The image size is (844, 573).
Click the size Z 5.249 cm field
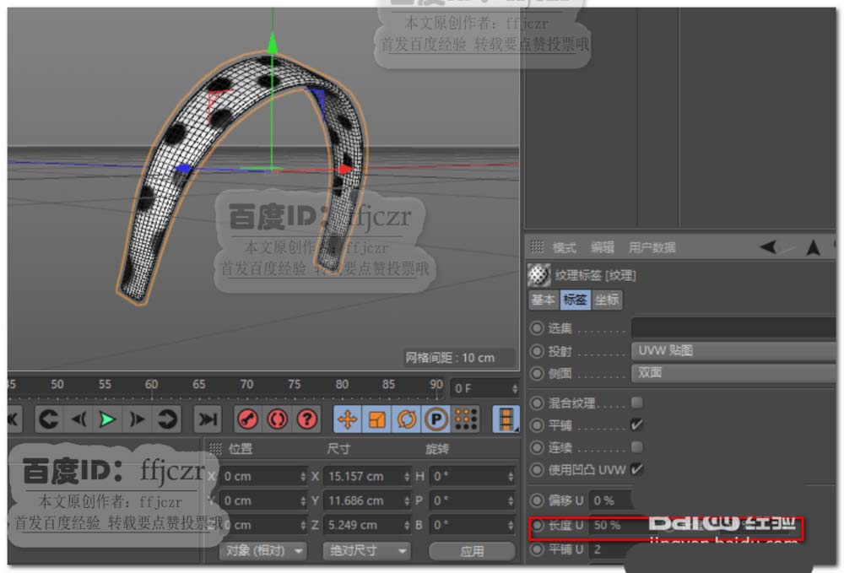366,525
